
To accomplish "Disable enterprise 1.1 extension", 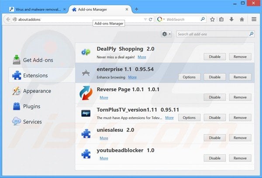I will 215,77.
